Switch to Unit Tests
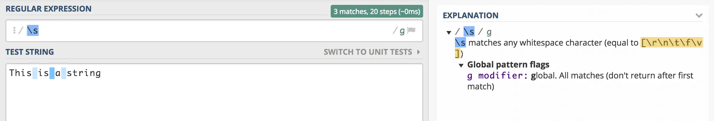Image resolution: width=714 pixels, height=121 pixels. click(x=368, y=52)
